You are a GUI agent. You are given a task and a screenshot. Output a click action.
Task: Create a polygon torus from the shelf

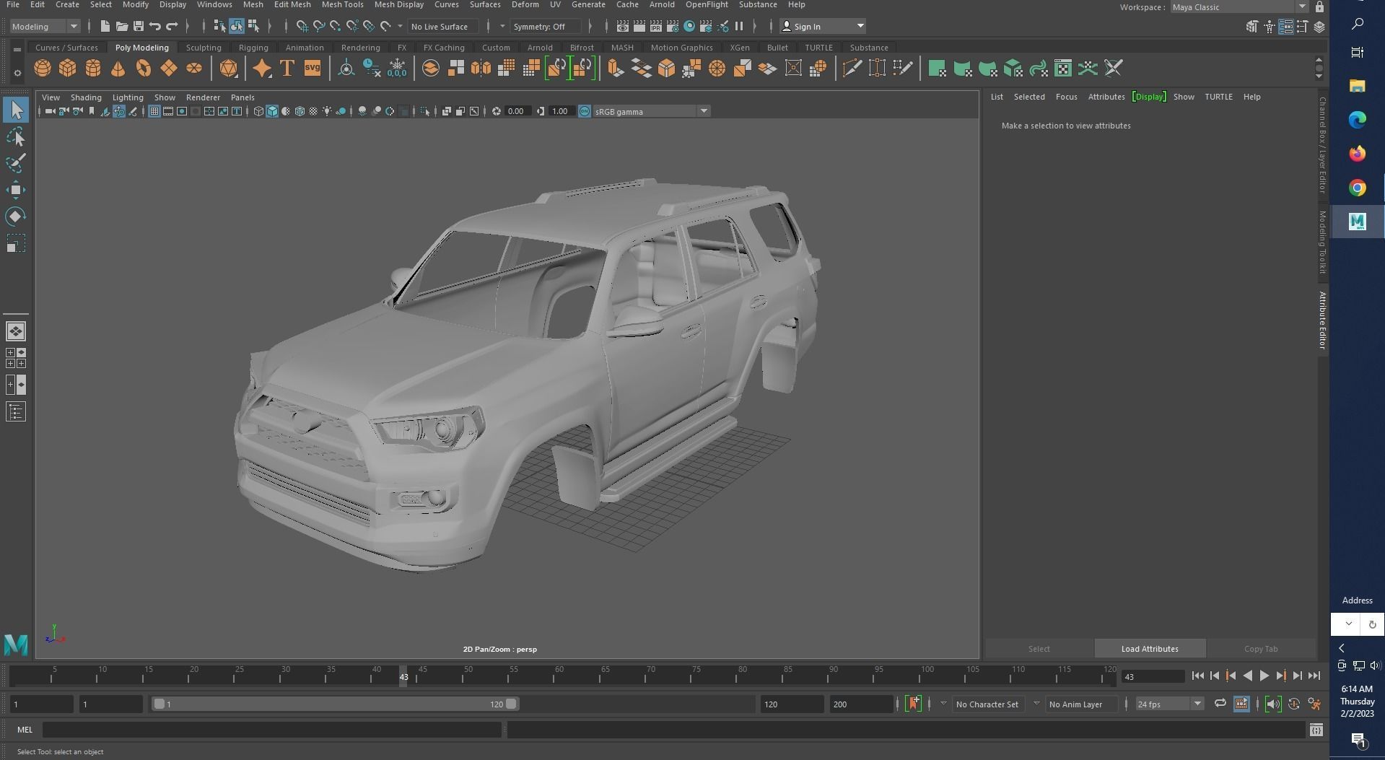pos(144,69)
